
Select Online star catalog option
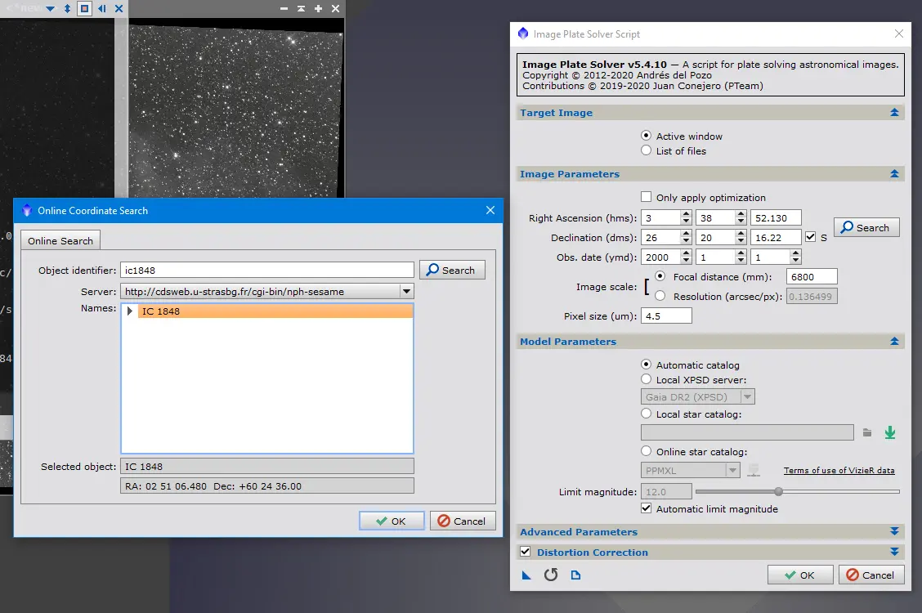click(x=647, y=451)
